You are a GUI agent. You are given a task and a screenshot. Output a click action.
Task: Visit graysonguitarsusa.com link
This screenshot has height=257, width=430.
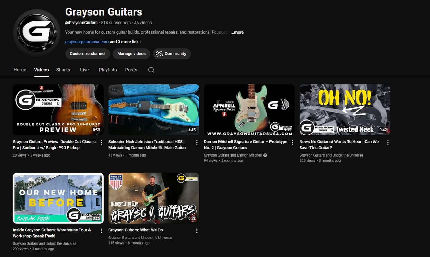pyautogui.click(x=87, y=42)
